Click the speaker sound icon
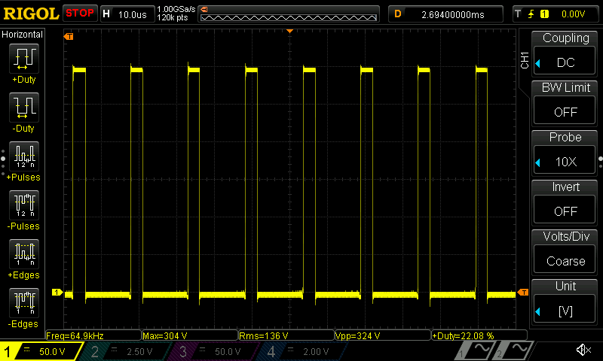 coord(583,350)
